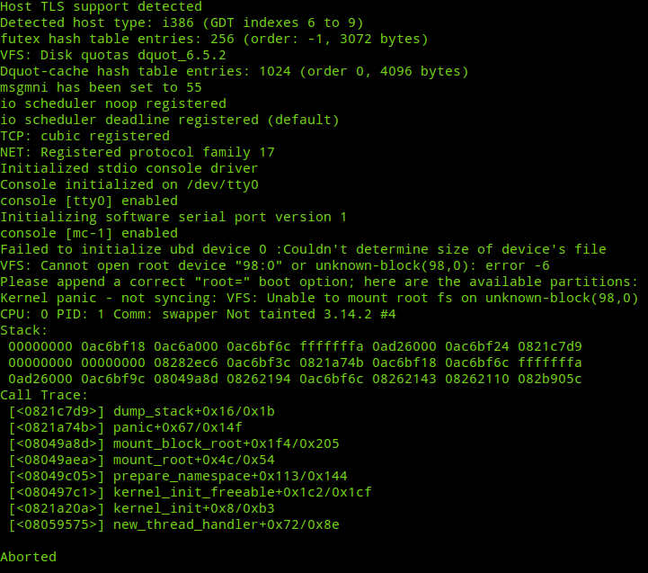
Task: Click the "Call Trace:" heading
Action: (45, 395)
